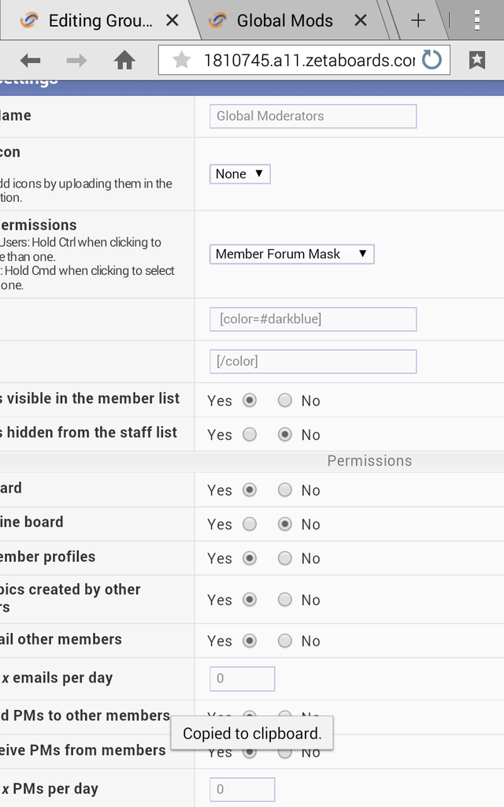504x807 pixels.
Task: Open bookmarks using the star bookmark icon
Action: click(477, 60)
